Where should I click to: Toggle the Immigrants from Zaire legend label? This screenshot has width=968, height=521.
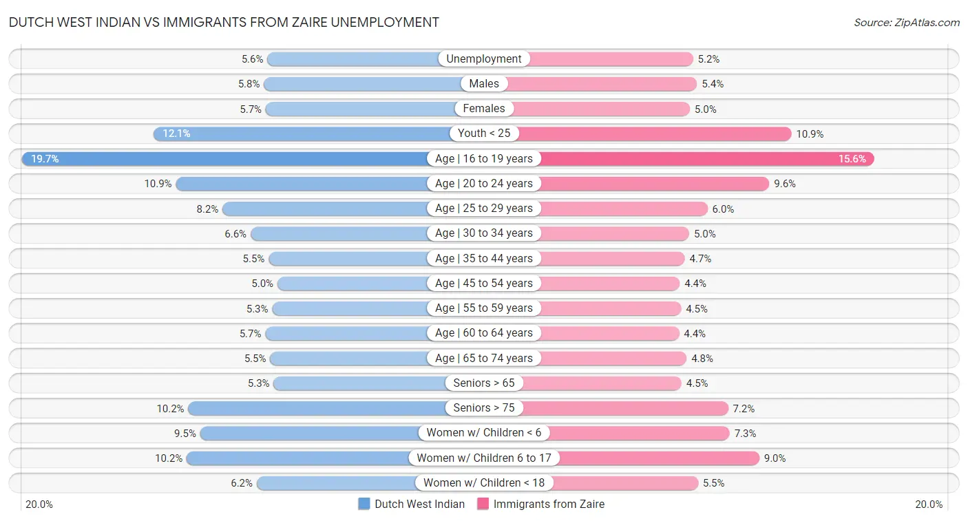point(549,504)
